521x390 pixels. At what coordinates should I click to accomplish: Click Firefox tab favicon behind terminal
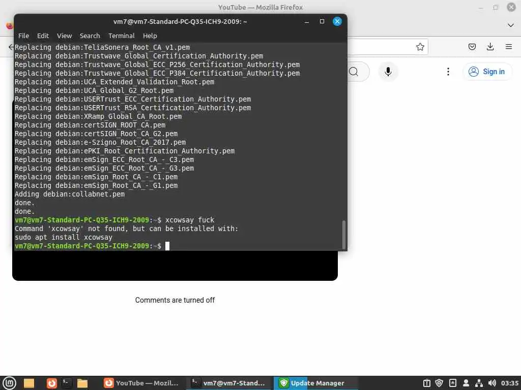point(9,26)
